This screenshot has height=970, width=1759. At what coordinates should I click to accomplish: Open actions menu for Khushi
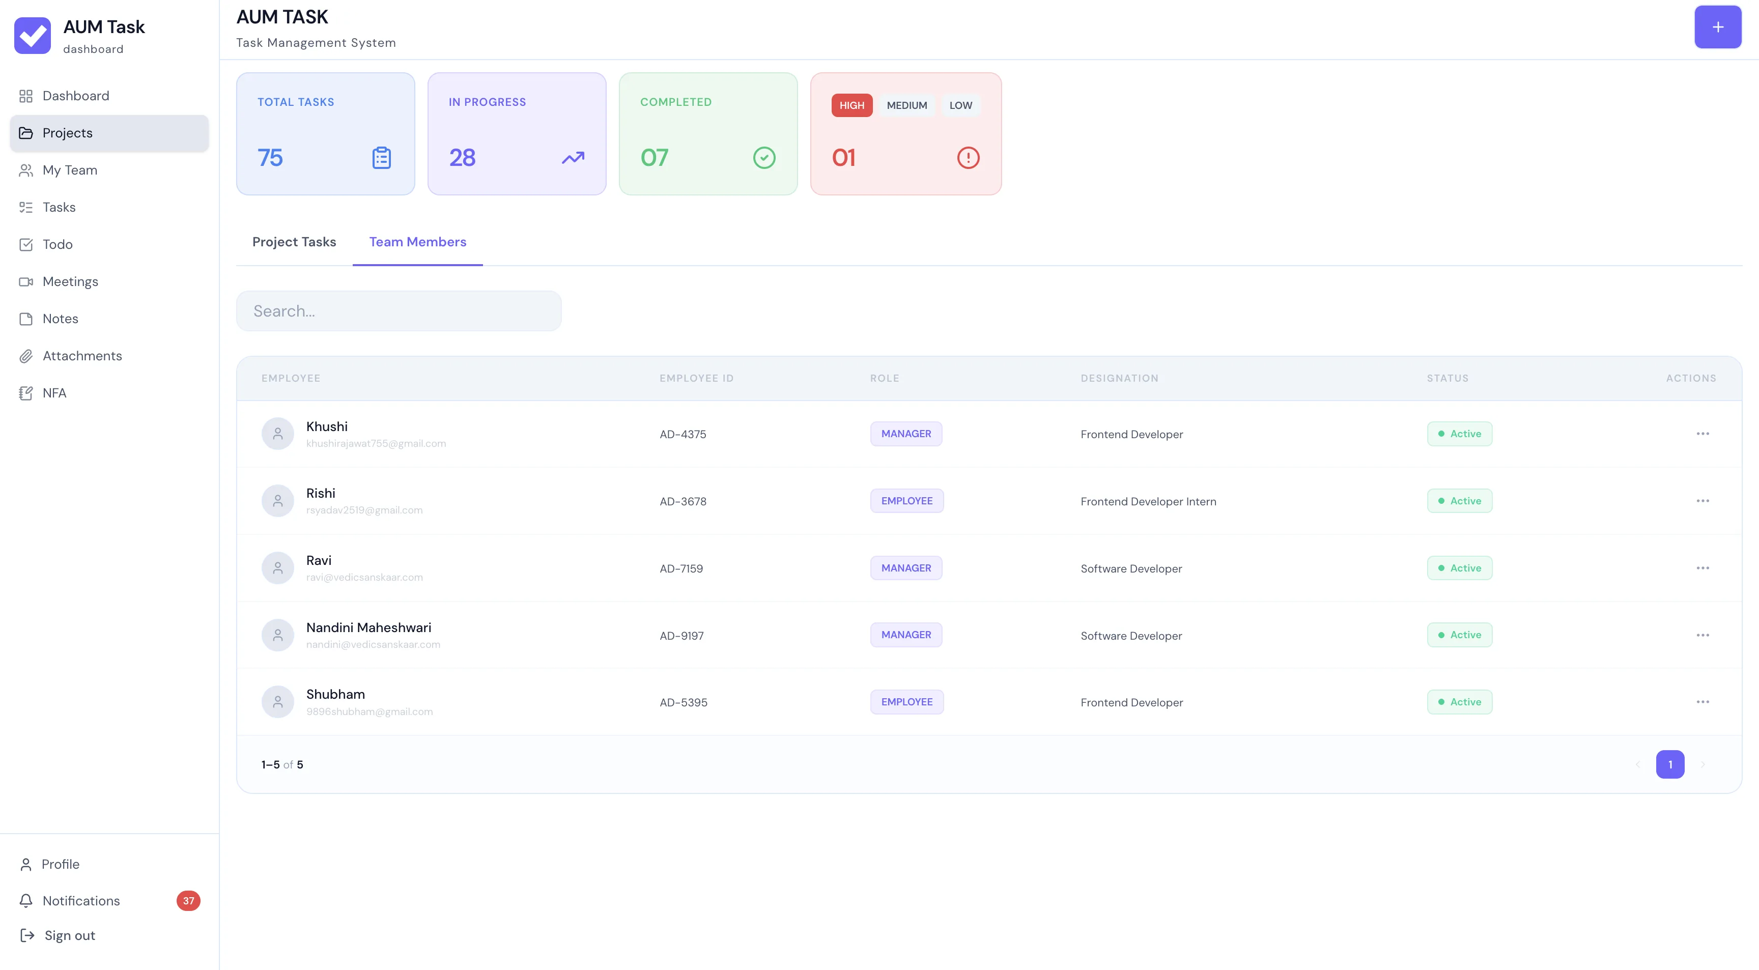coord(1703,434)
